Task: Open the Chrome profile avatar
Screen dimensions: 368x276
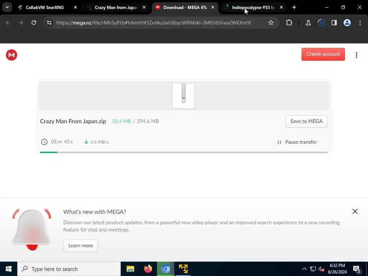Action: pyautogui.click(x=347, y=23)
